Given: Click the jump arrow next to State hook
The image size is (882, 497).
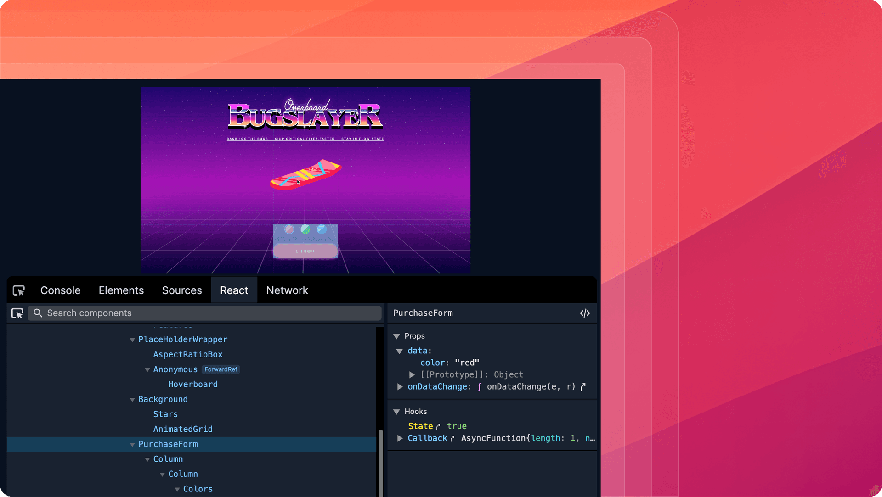Looking at the screenshot, I should pos(438,425).
